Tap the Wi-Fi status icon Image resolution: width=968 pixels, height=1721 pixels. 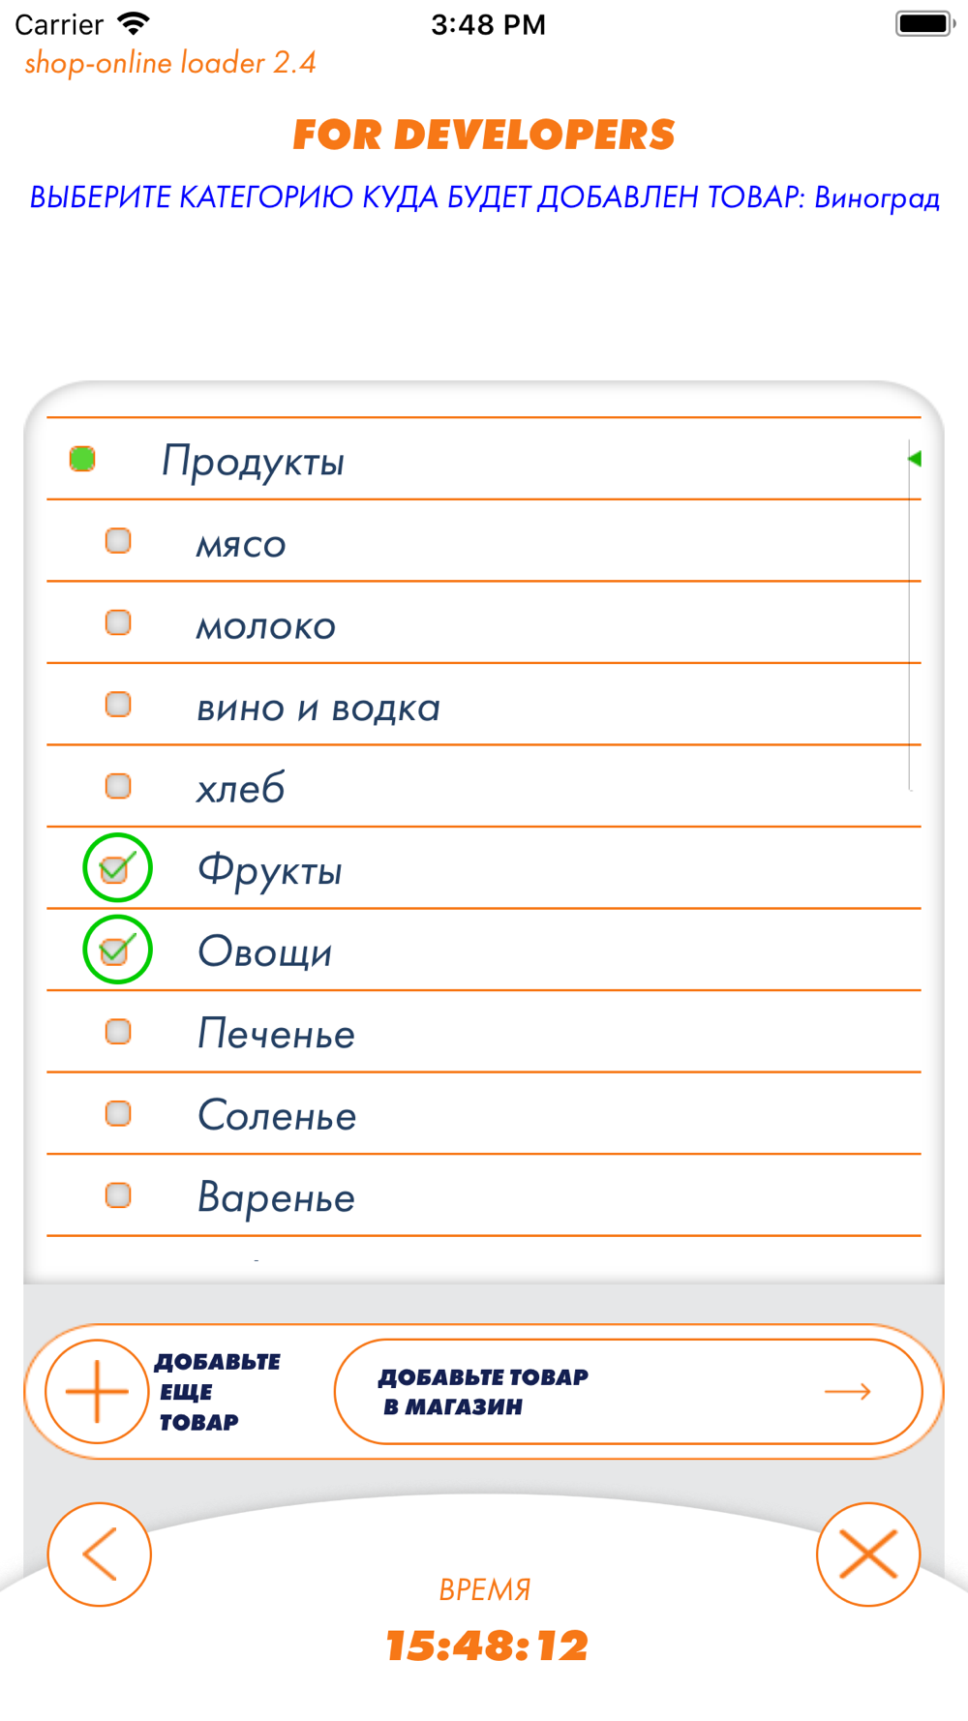coord(133,23)
